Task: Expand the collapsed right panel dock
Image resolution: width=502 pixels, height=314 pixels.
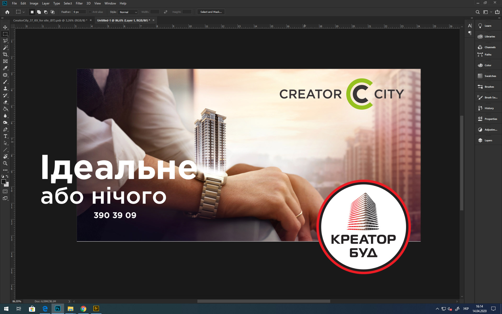Action: tap(499, 18)
